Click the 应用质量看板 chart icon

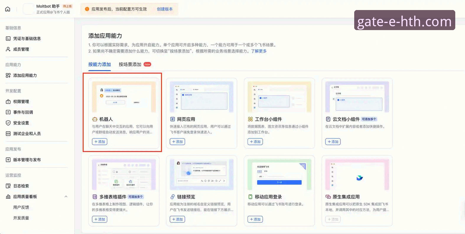point(8,197)
